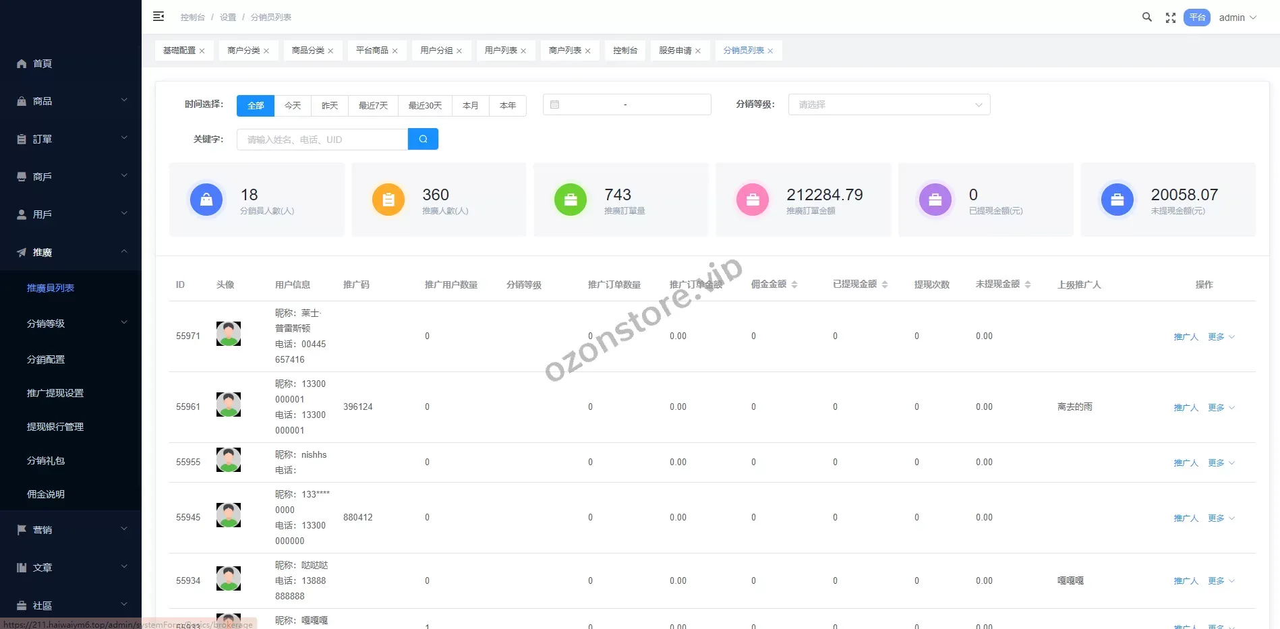The width and height of the screenshot is (1280, 629).
Task: Select the 最近7天 time filter
Action: [x=373, y=106]
